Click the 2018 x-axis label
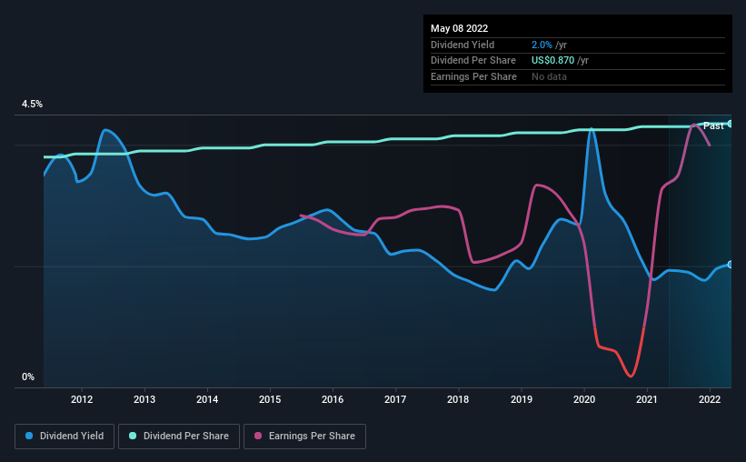Viewport: 746px width, 462px height. [458, 399]
